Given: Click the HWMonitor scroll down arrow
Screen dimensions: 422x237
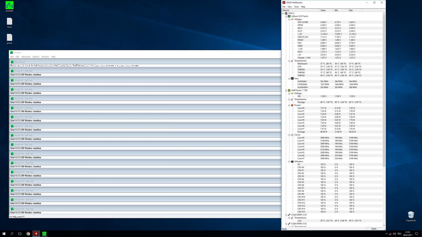Looking at the screenshot, I should click(x=384, y=225).
